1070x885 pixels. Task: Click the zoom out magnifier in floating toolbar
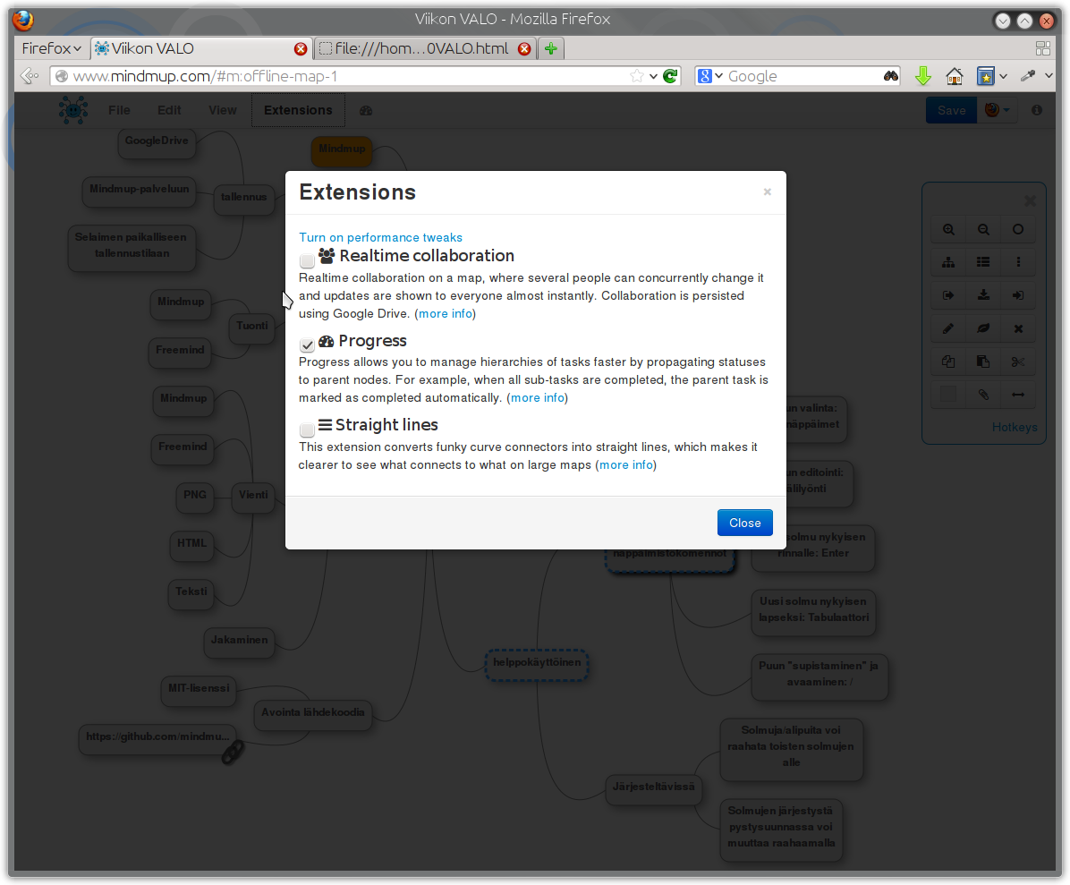point(983,229)
